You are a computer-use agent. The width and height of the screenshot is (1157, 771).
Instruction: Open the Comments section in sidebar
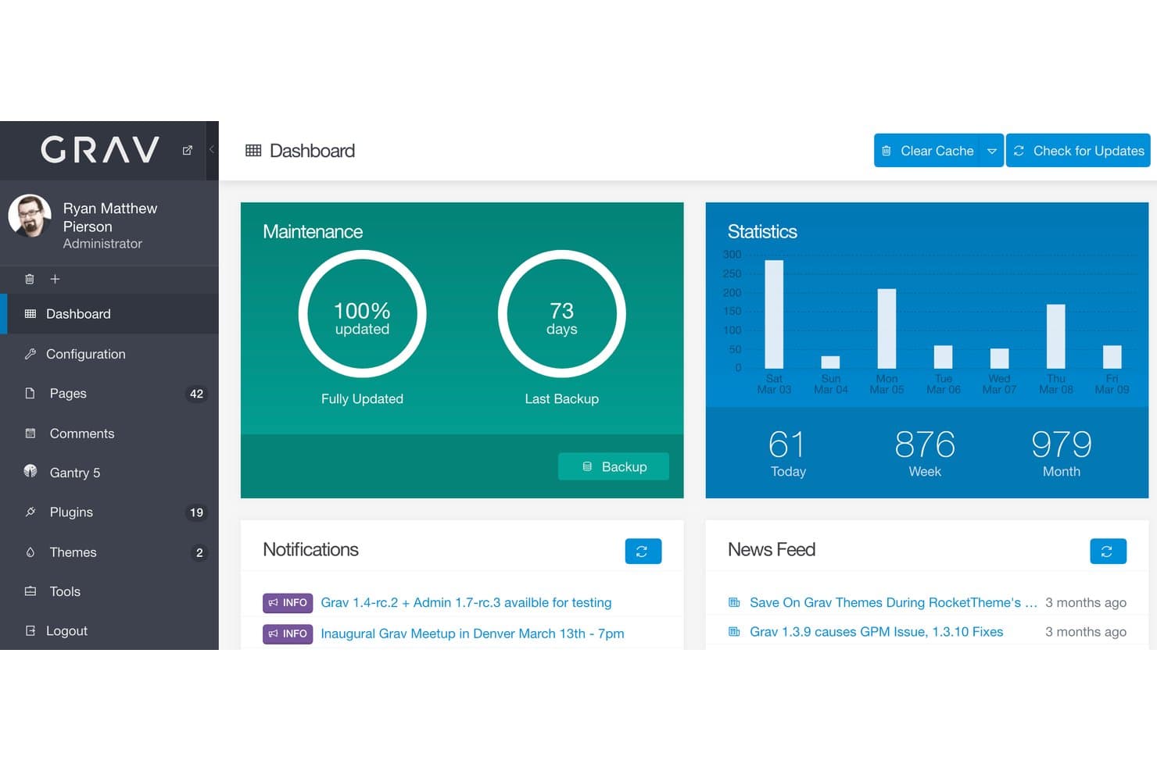click(x=109, y=434)
